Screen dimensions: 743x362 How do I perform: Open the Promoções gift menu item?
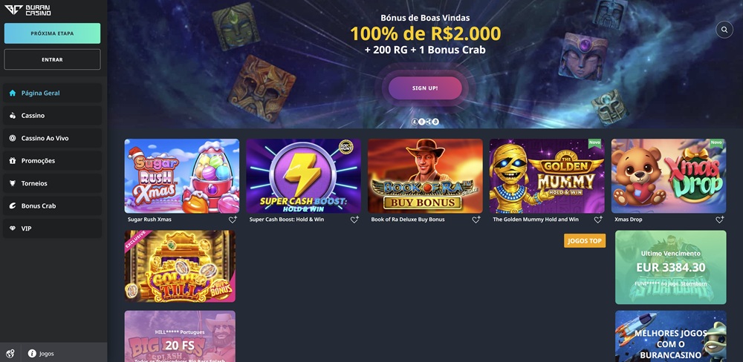tap(52, 161)
